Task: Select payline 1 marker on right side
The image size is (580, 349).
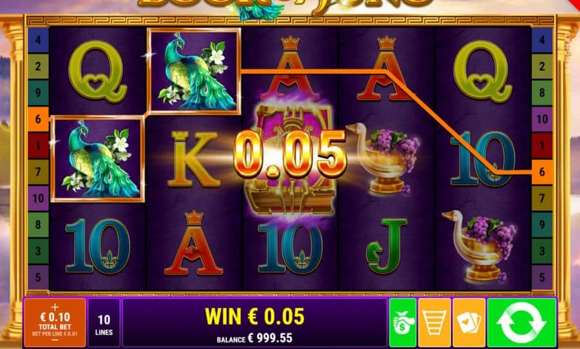Action: pos(542,145)
